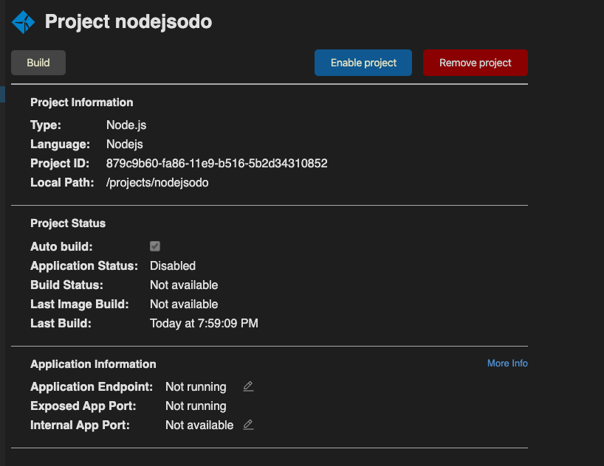Viewport: 604px width, 466px height.
Task: Click the blue Codewind diamond logo
Action: (22, 21)
